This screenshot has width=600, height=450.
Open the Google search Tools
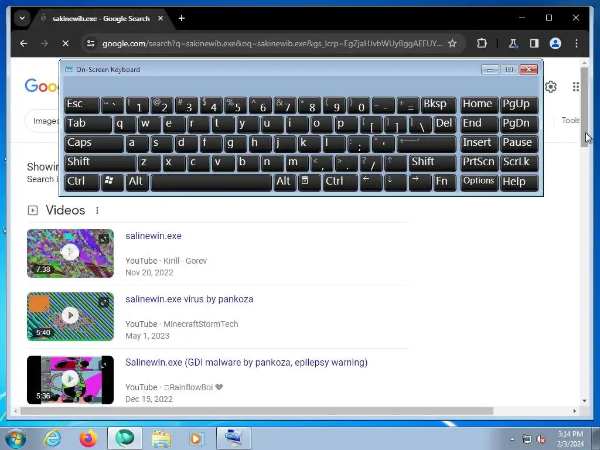(571, 121)
